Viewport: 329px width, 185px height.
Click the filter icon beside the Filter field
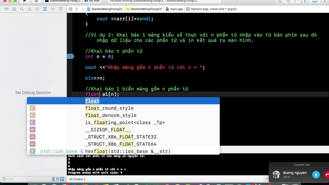4,179
